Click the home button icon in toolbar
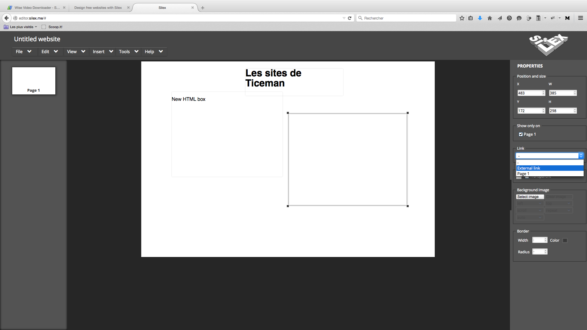The image size is (587, 330). click(490, 18)
